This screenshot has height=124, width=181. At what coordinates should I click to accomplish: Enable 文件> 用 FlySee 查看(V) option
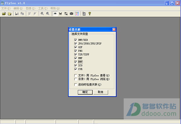(x=76, y=75)
